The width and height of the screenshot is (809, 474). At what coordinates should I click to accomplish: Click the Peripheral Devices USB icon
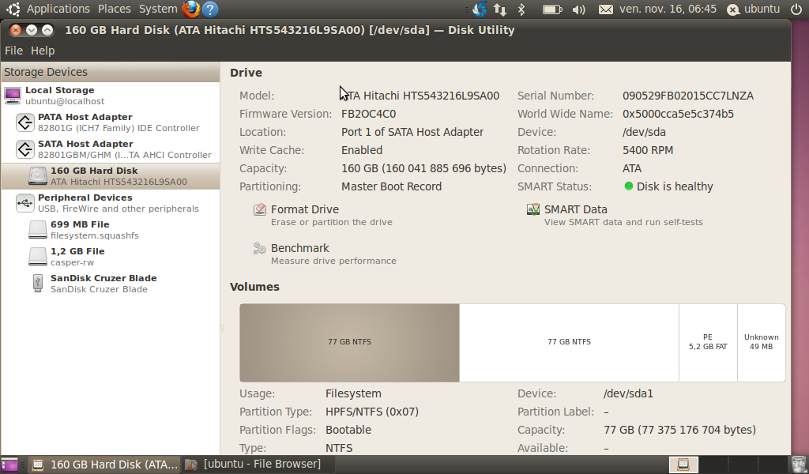point(24,203)
